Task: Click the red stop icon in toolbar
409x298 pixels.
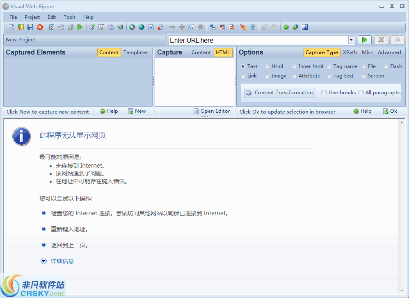Action: (x=39, y=27)
